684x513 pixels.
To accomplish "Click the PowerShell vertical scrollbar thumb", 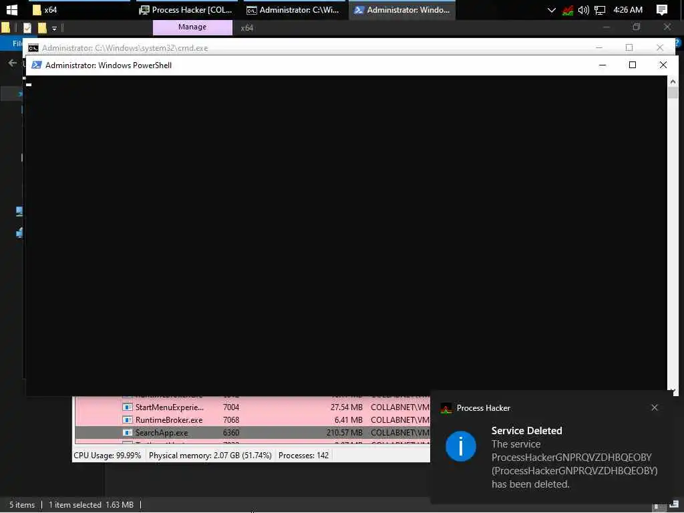I will (x=673, y=92).
